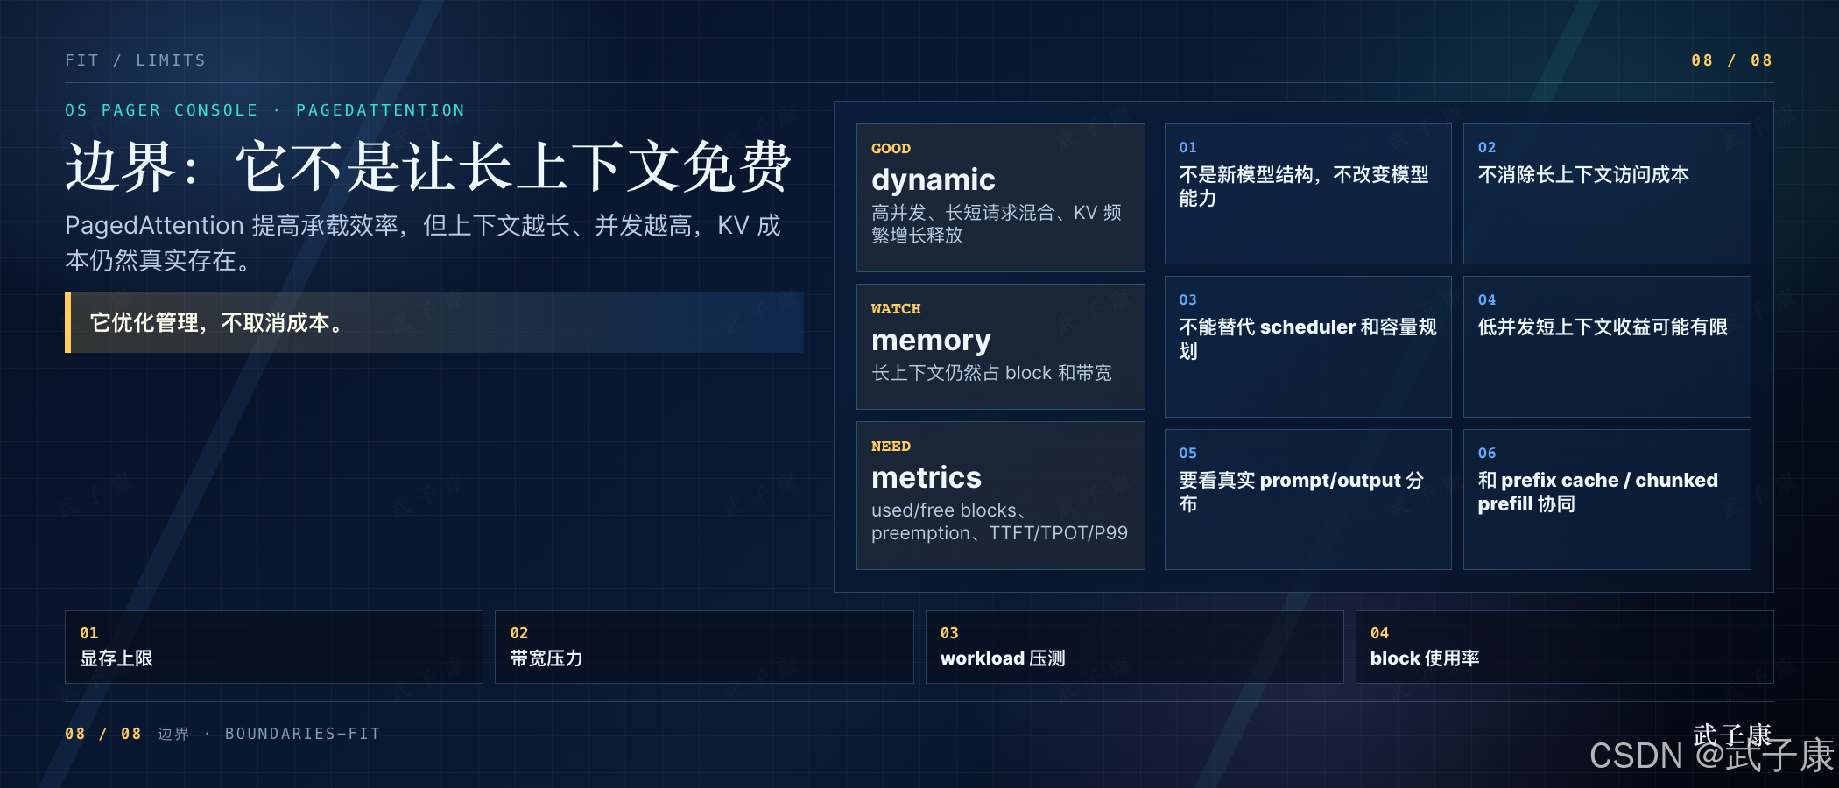This screenshot has width=1839, height=788.
Task: Click the NEED tag label
Action: [x=891, y=447]
